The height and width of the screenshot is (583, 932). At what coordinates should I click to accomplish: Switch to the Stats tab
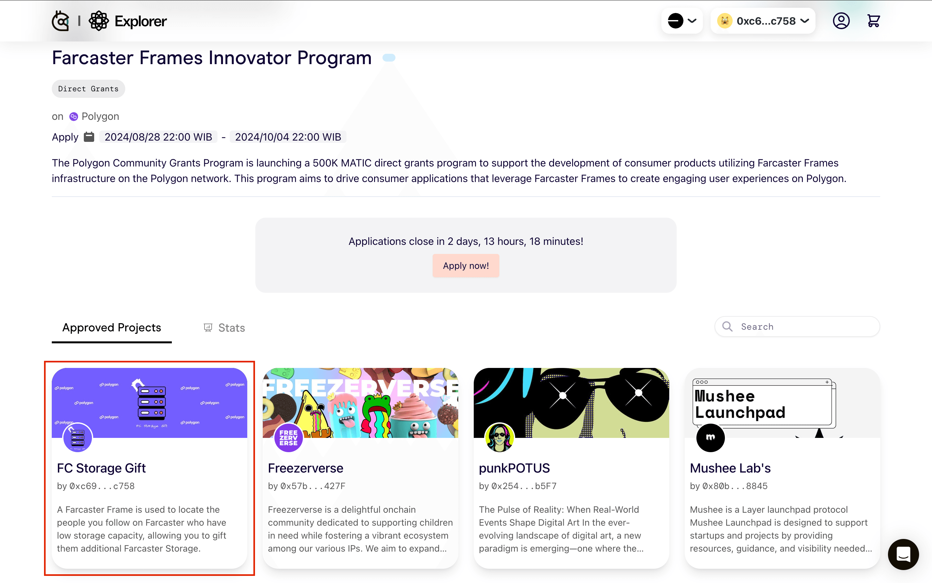[224, 328]
